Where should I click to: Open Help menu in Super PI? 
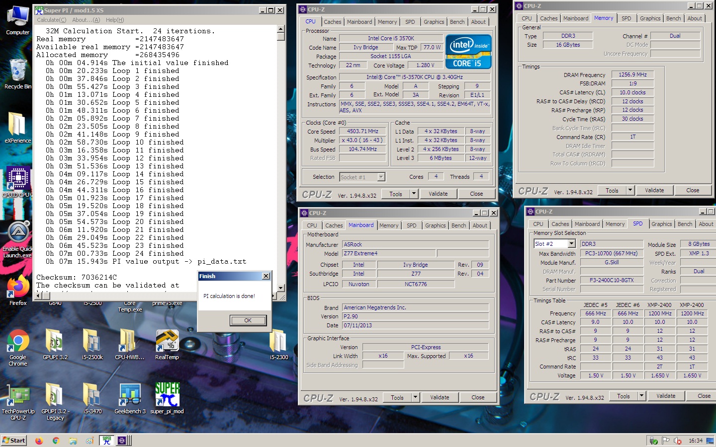(x=115, y=20)
